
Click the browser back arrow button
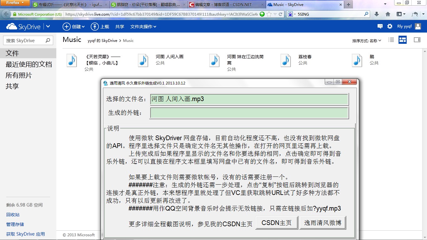[x=6, y=14]
